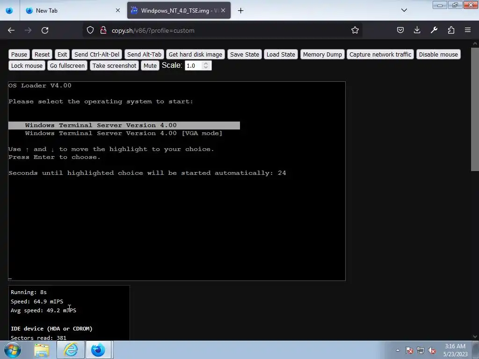This screenshot has height=359, width=479.
Task: Click the Firefox taskbar icon
Action: 98,350
